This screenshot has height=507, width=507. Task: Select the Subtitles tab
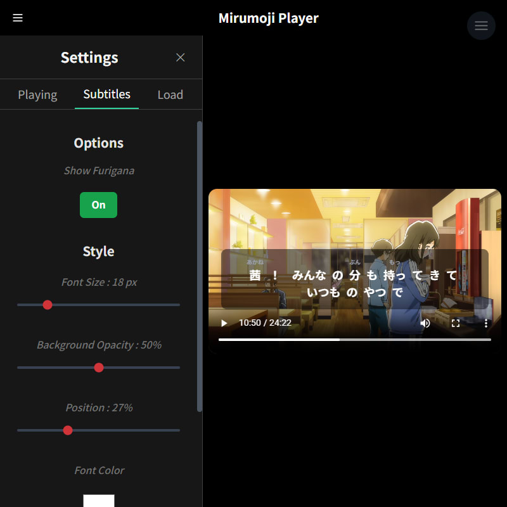click(x=106, y=94)
